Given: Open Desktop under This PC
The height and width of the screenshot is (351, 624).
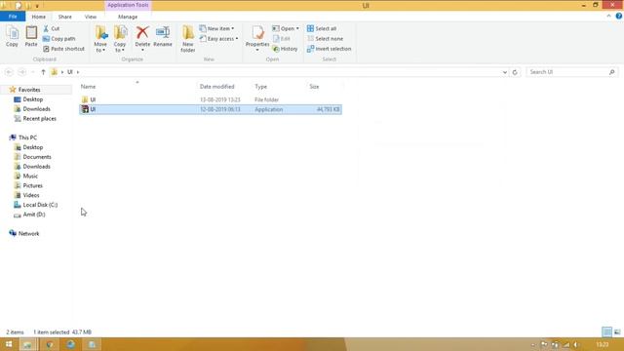Looking at the screenshot, I should (32, 147).
